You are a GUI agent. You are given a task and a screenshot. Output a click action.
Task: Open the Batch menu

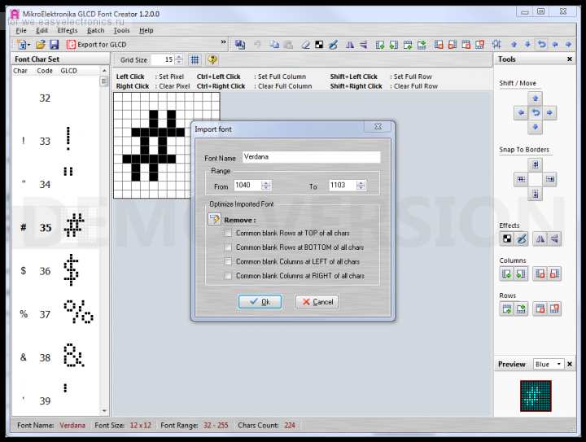tap(95, 30)
